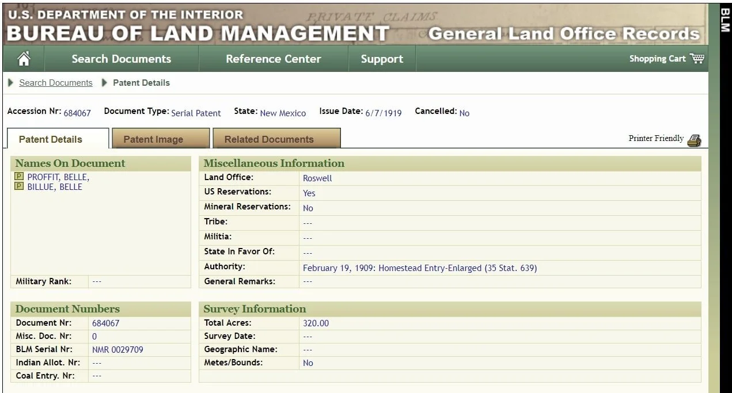
Task: Click US Reservations value Yes
Action: tap(309, 193)
